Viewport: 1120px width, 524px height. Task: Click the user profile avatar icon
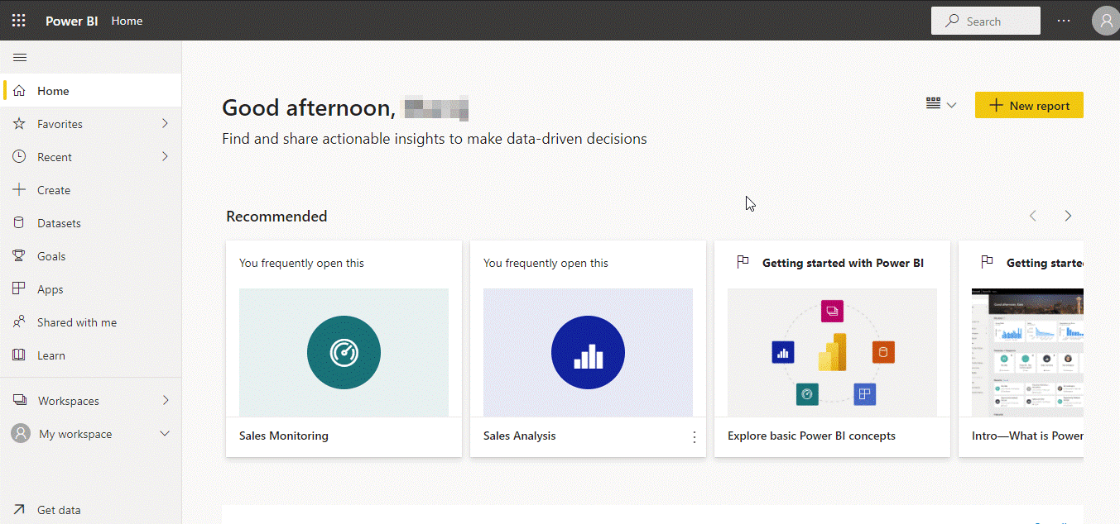pyautogui.click(x=1105, y=21)
